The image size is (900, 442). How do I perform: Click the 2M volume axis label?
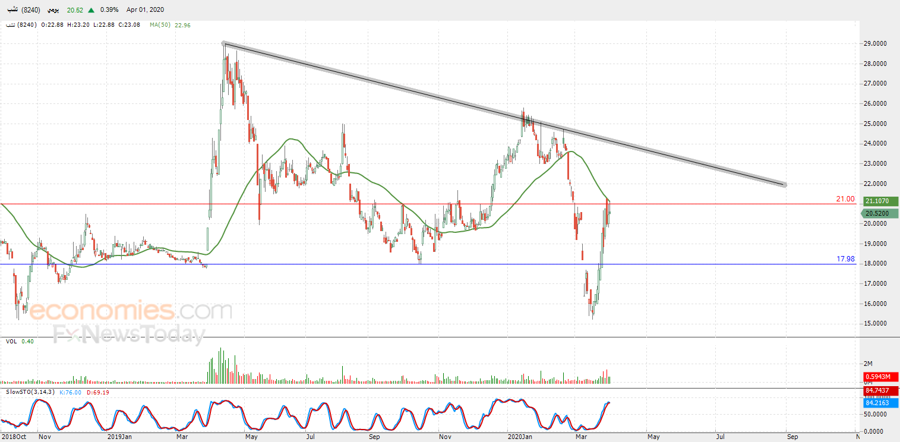(868, 364)
